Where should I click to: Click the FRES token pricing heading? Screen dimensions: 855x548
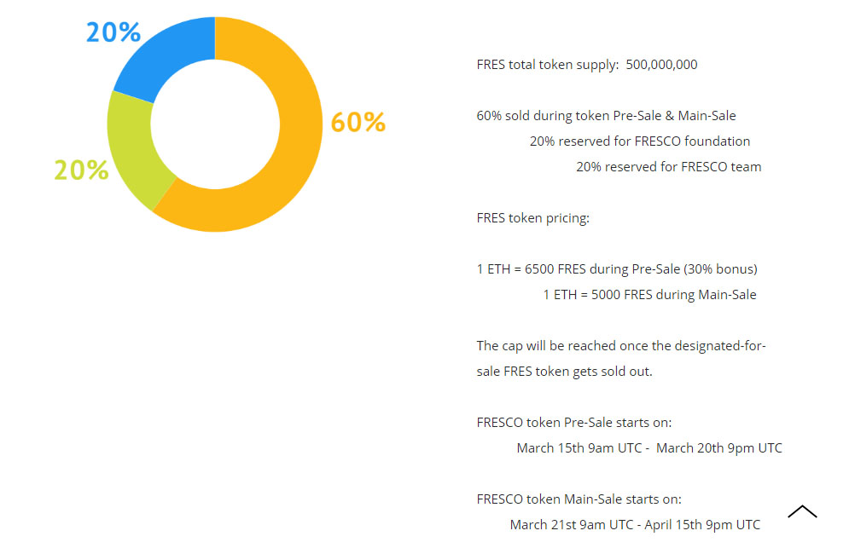[x=532, y=218]
